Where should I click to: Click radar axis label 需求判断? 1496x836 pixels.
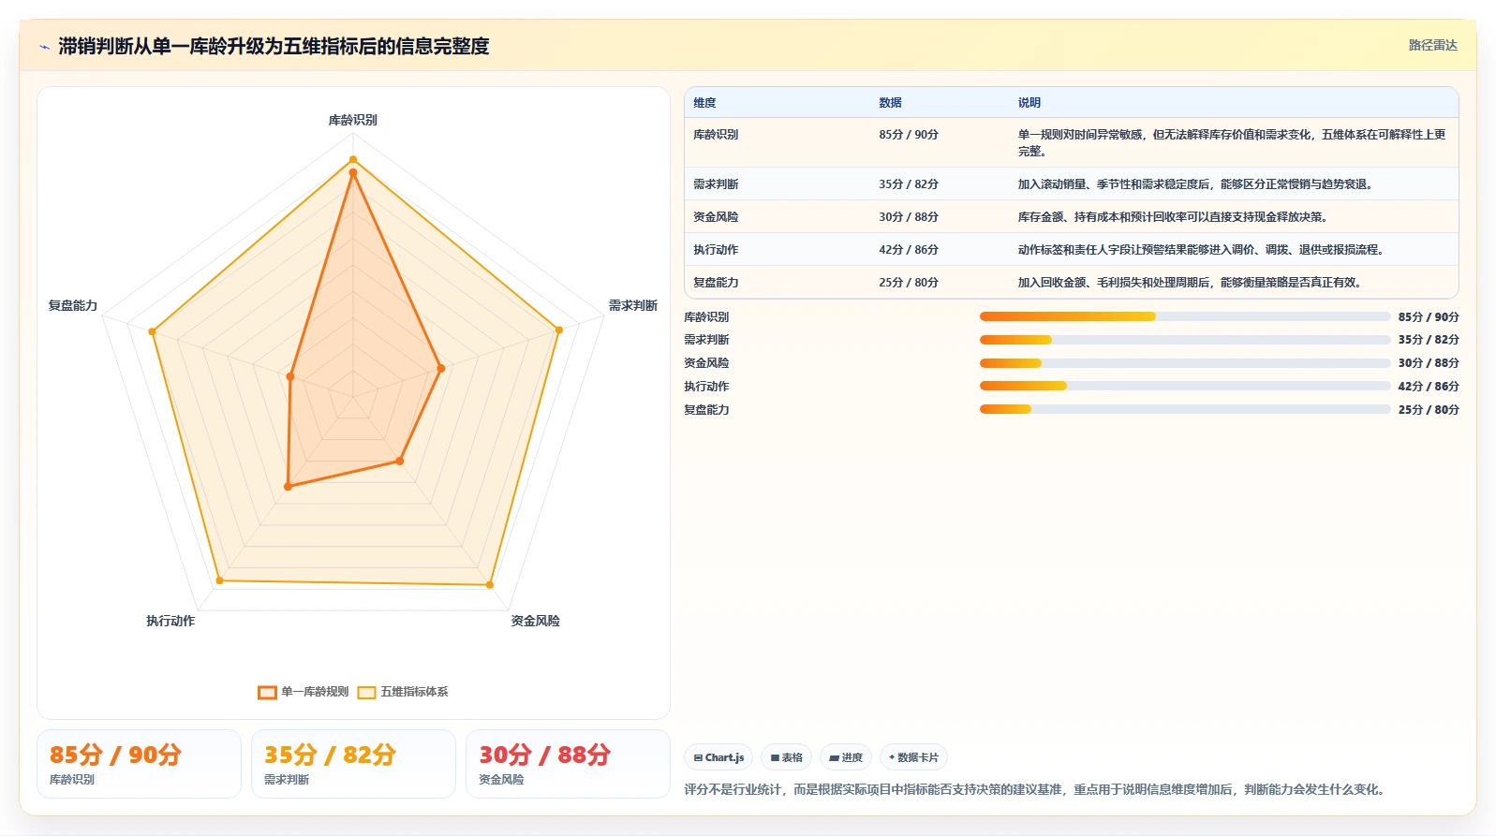tap(633, 305)
